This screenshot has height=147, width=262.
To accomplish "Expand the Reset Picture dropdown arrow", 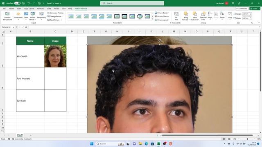I will (61, 20).
